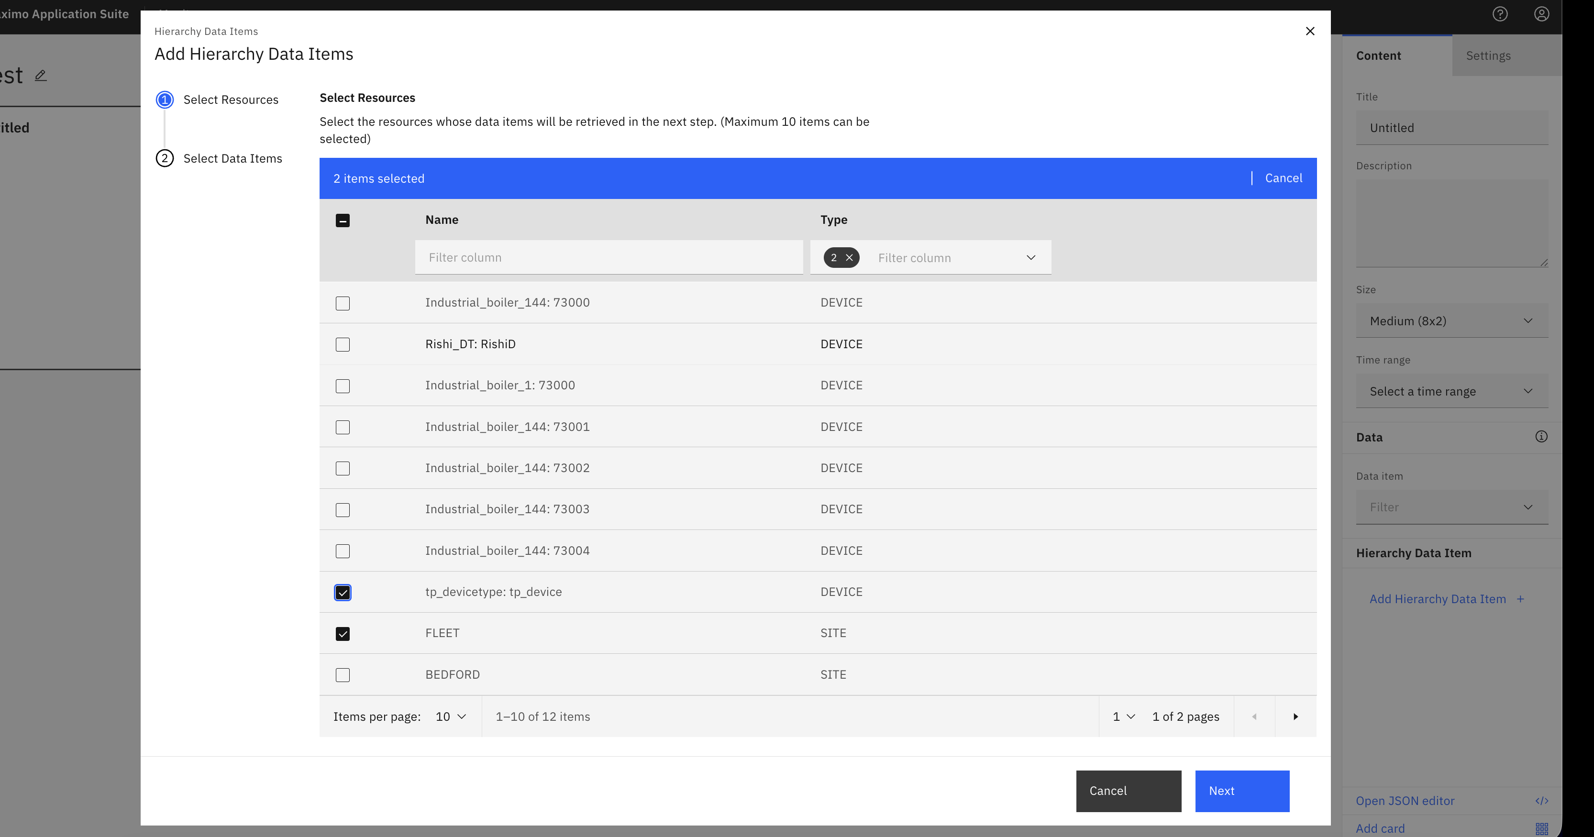Go to next page arrow

pyautogui.click(x=1296, y=716)
